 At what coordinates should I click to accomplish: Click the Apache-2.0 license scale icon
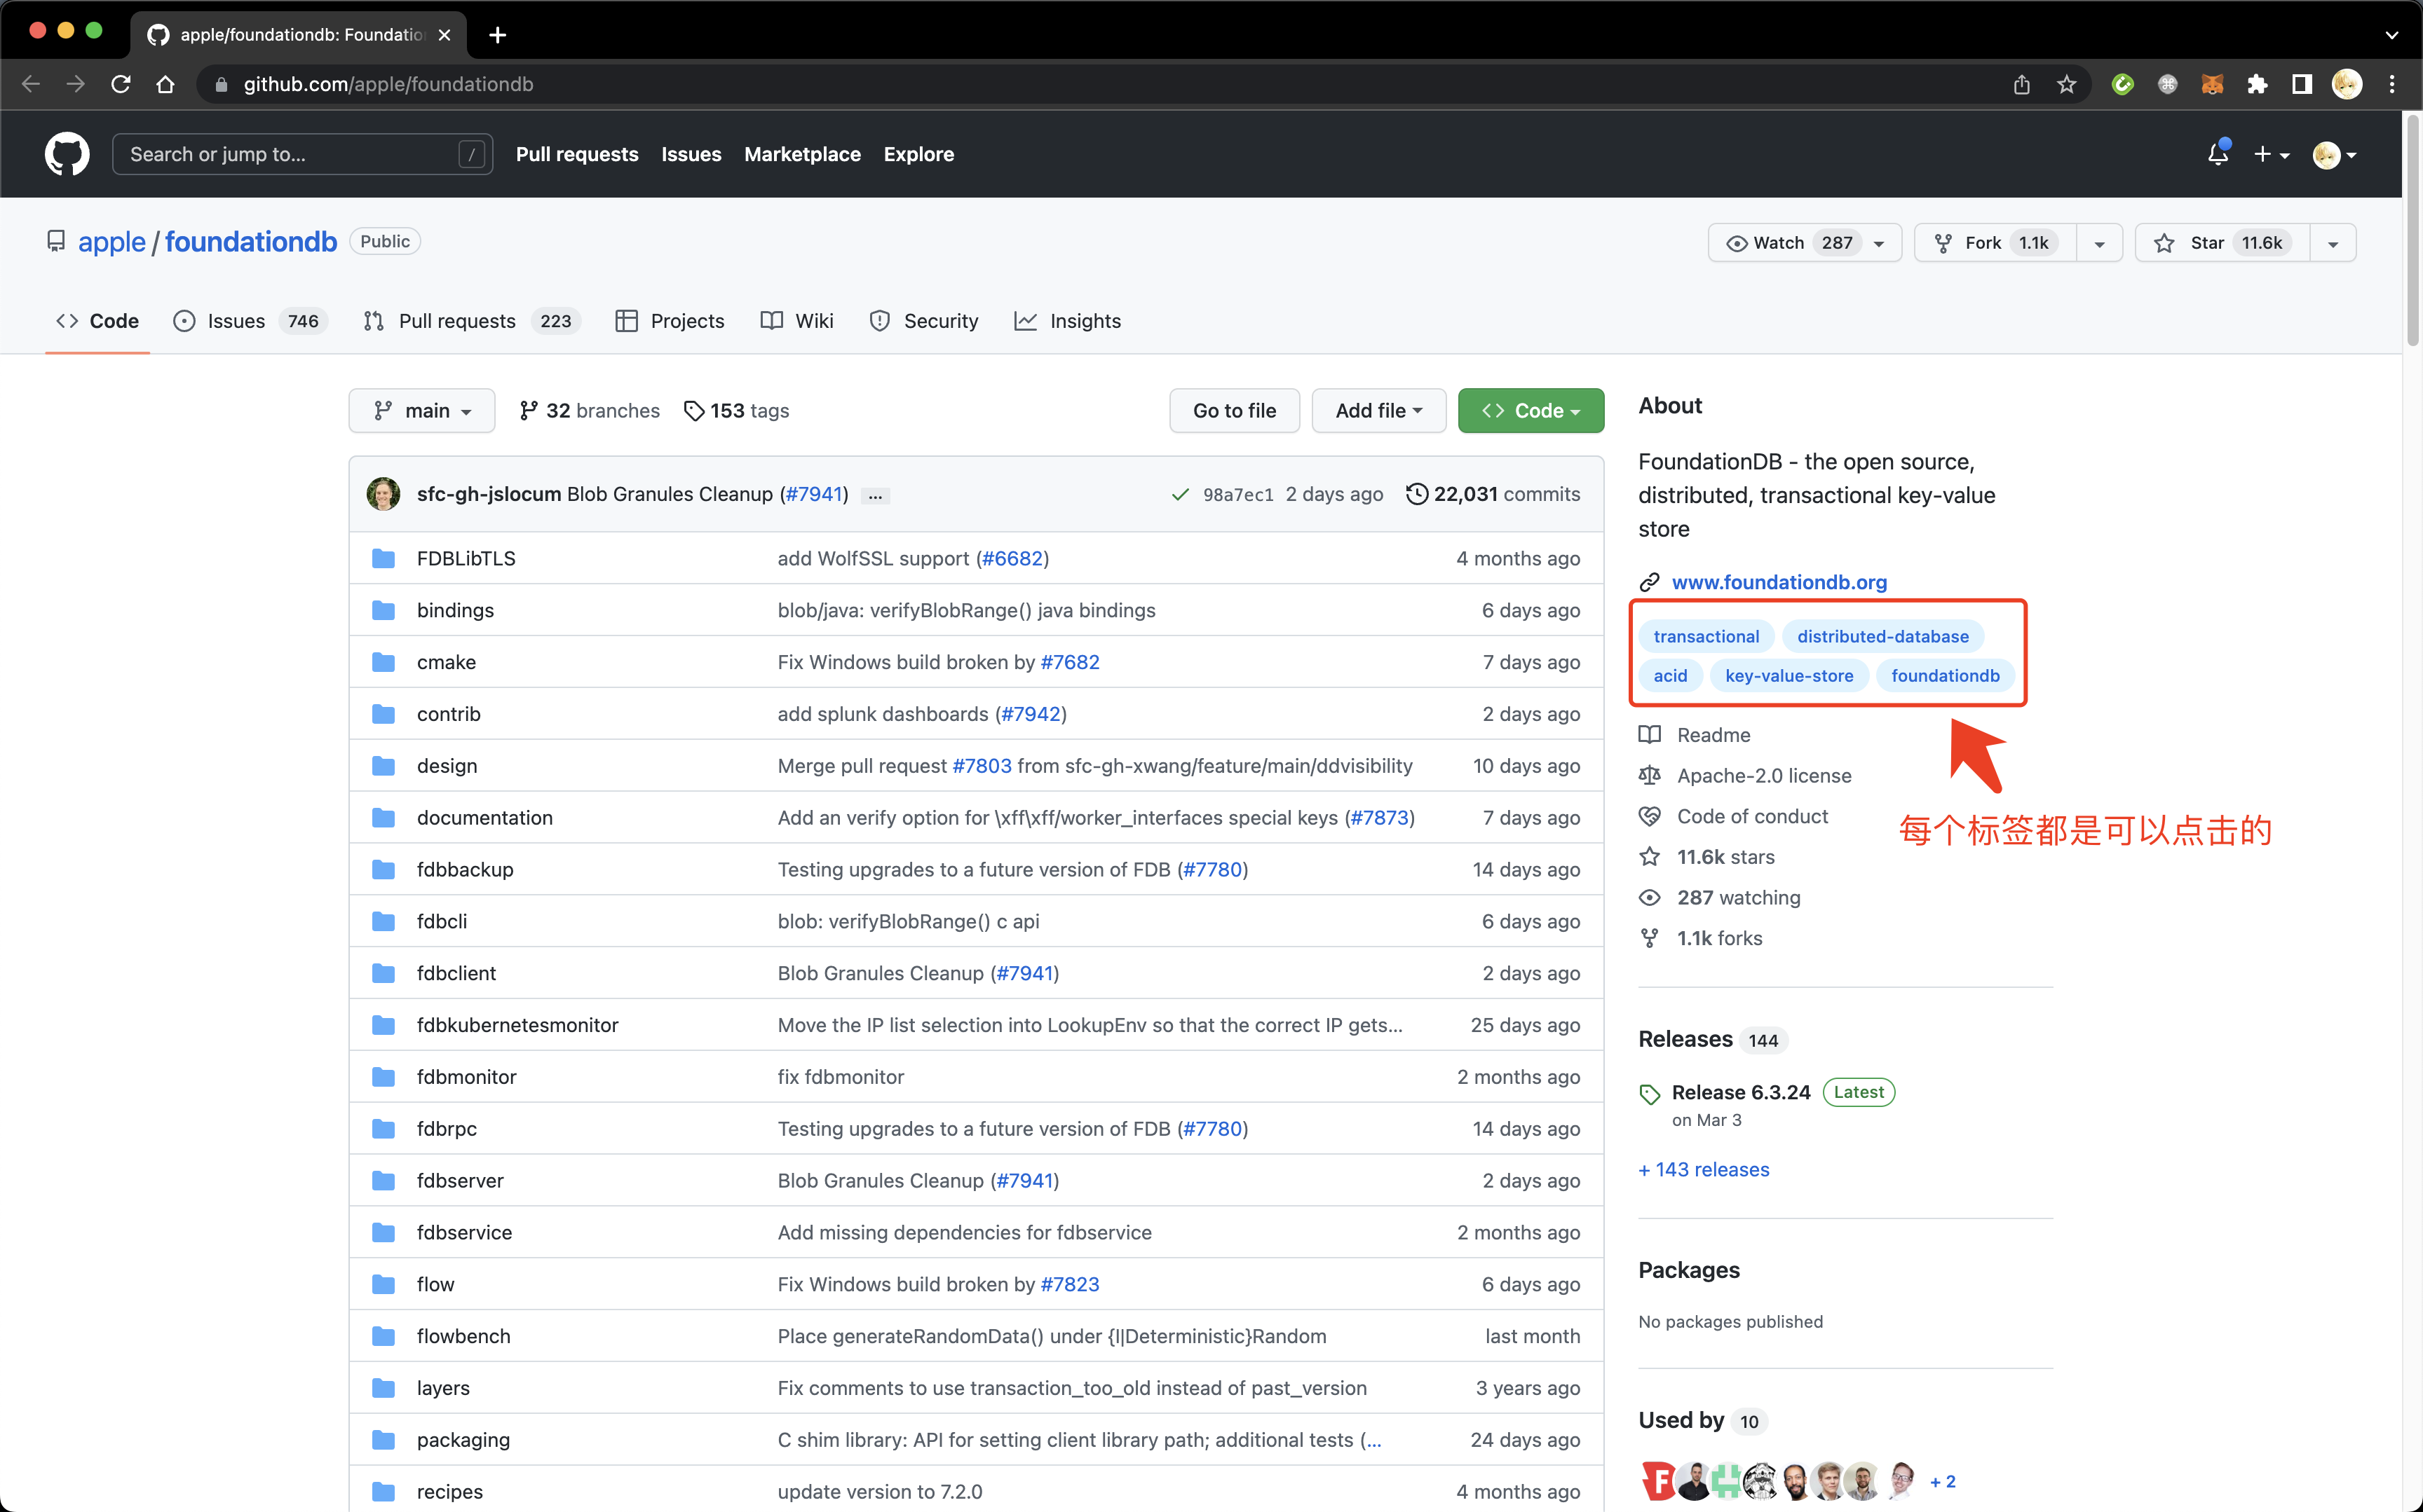tap(1650, 776)
